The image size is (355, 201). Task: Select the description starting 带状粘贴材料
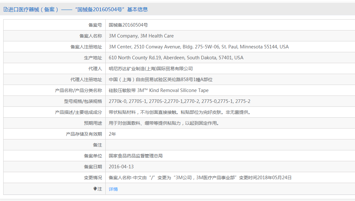[x=181, y=112]
